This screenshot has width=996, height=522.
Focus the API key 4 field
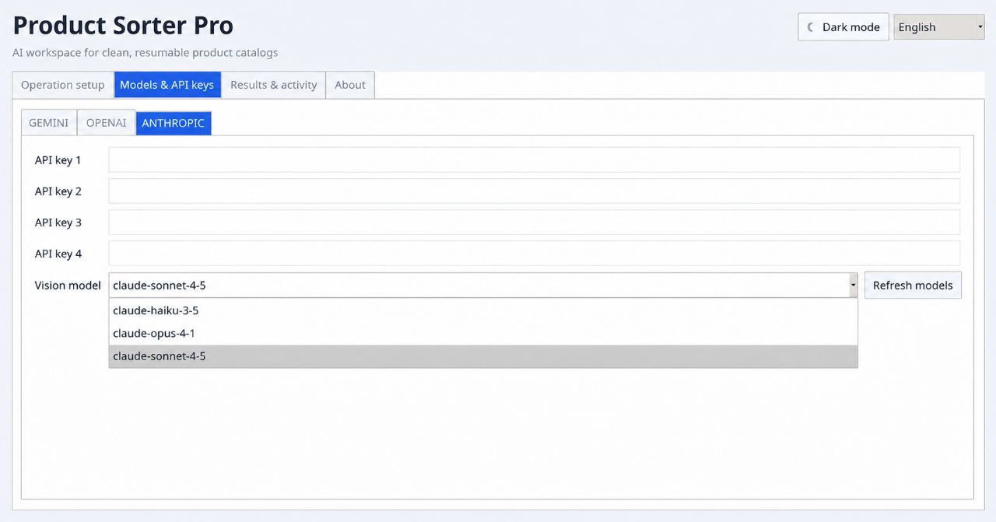point(534,253)
